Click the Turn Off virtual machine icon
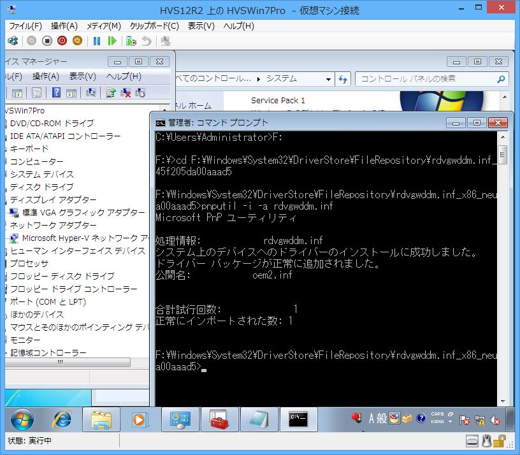520x455 pixels. [x=47, y=41]
